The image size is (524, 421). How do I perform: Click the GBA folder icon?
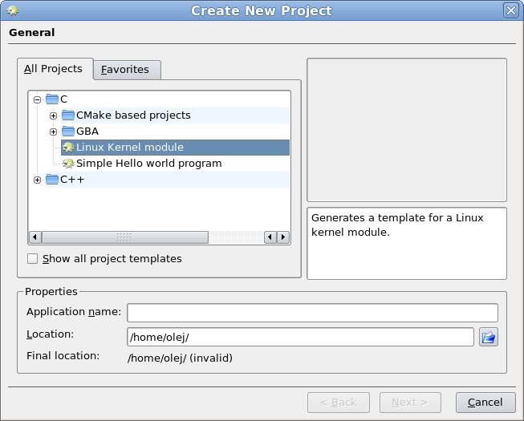click(68, 132)
